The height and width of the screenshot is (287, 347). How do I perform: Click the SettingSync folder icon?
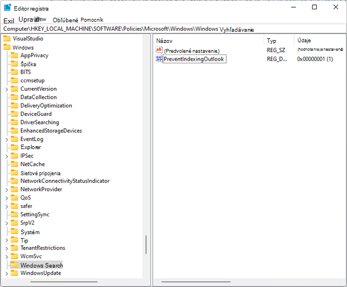click(x=14, y=214)
